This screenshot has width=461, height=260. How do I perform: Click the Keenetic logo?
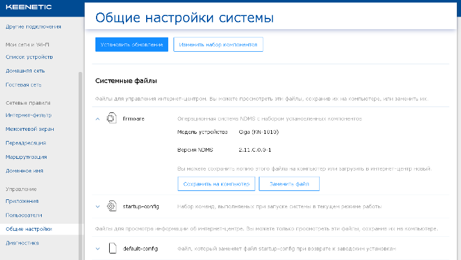click(x=29, y=7)
